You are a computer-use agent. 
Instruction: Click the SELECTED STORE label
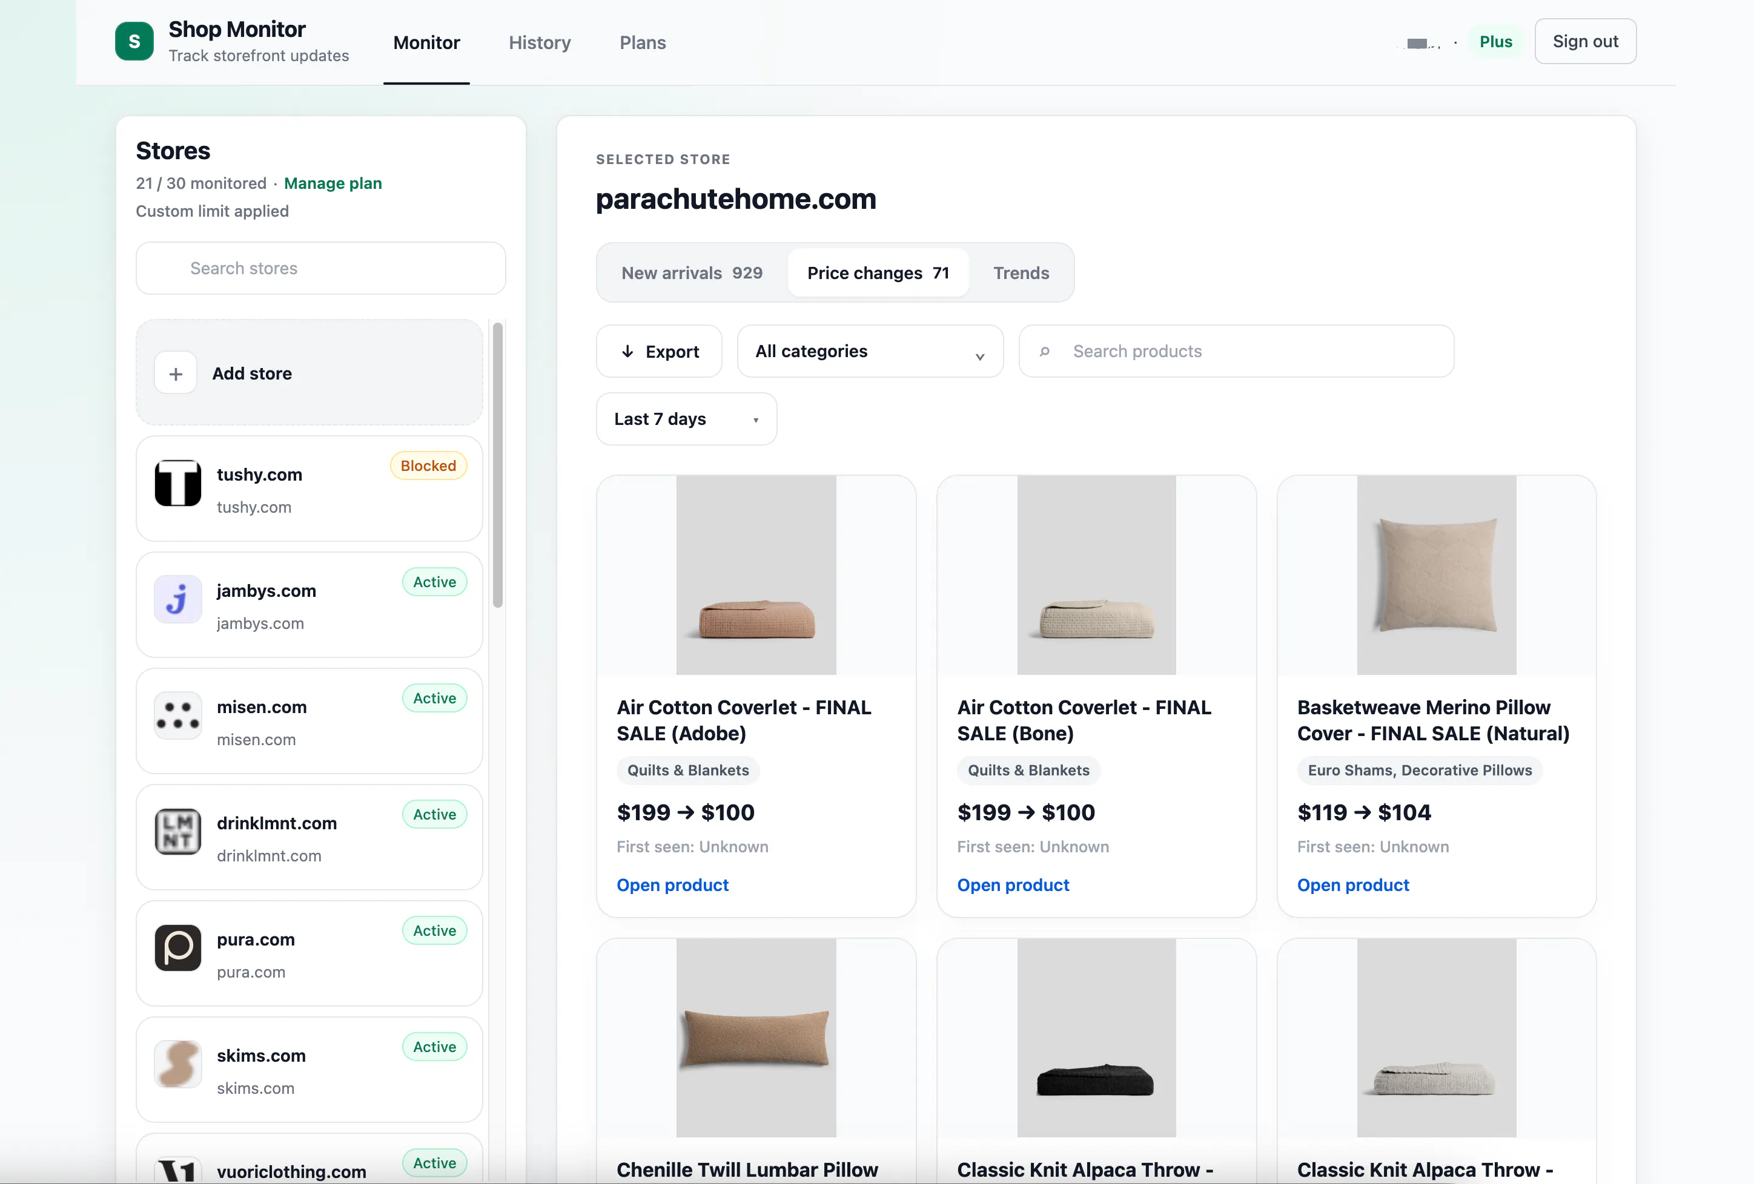click(663, 159)
